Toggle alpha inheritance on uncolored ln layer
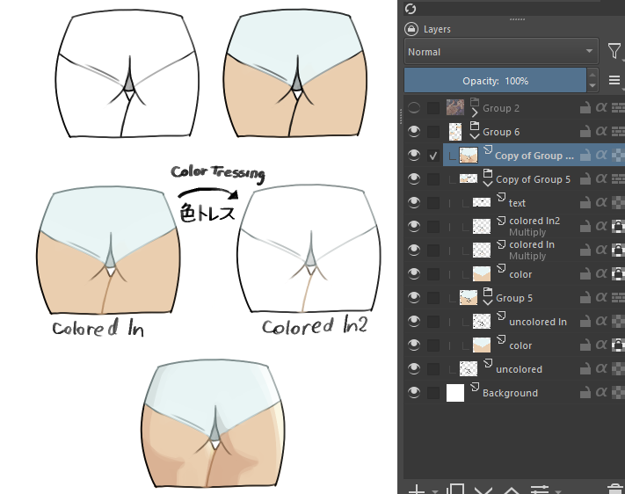Viewport: 625px width, 494px height. [601, 321]
